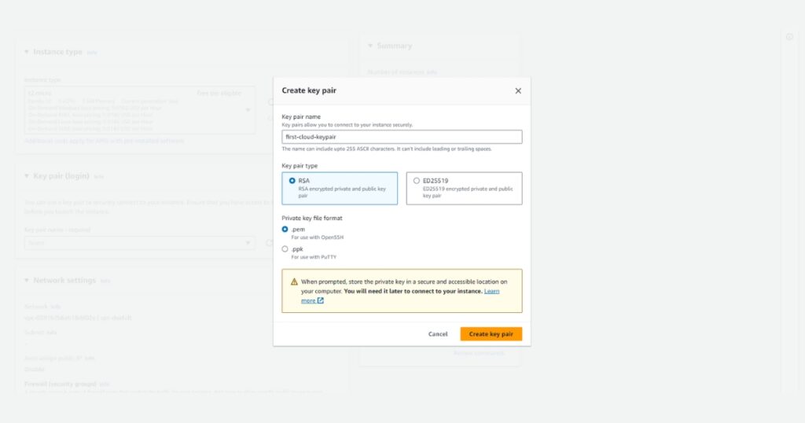Collapse the Summary panel
This screenshot has width=805, height=423.
[x=370, y=46]
